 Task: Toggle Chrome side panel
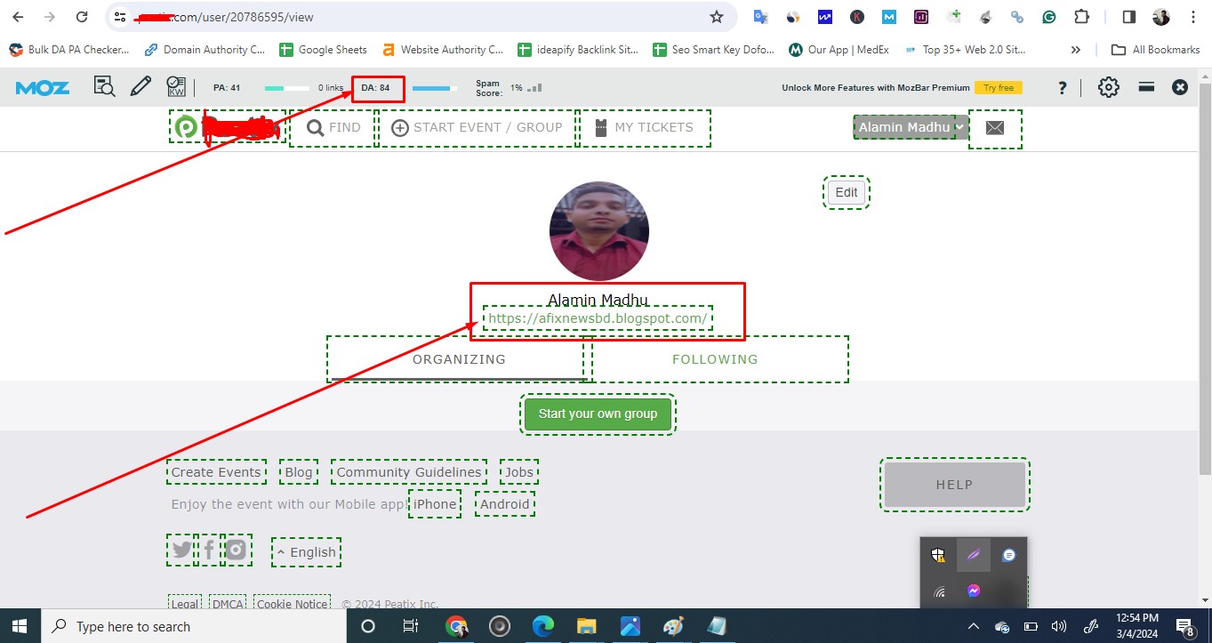[1129, 17]
